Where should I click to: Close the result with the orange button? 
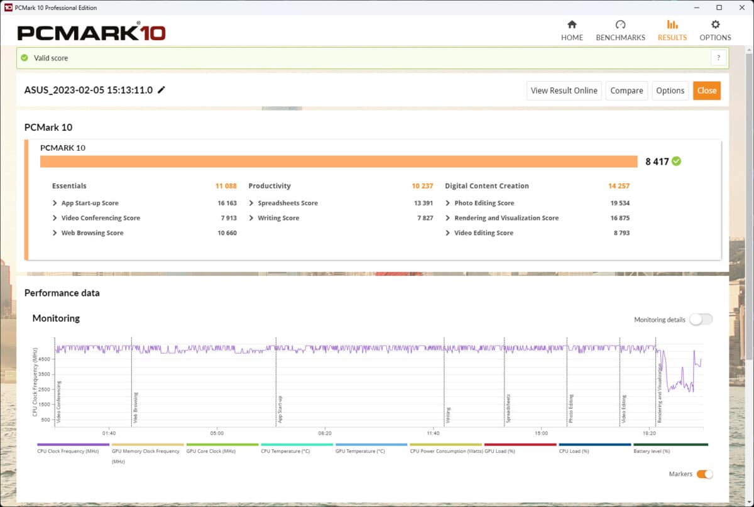pyautogui.click(x=707, y=90)
